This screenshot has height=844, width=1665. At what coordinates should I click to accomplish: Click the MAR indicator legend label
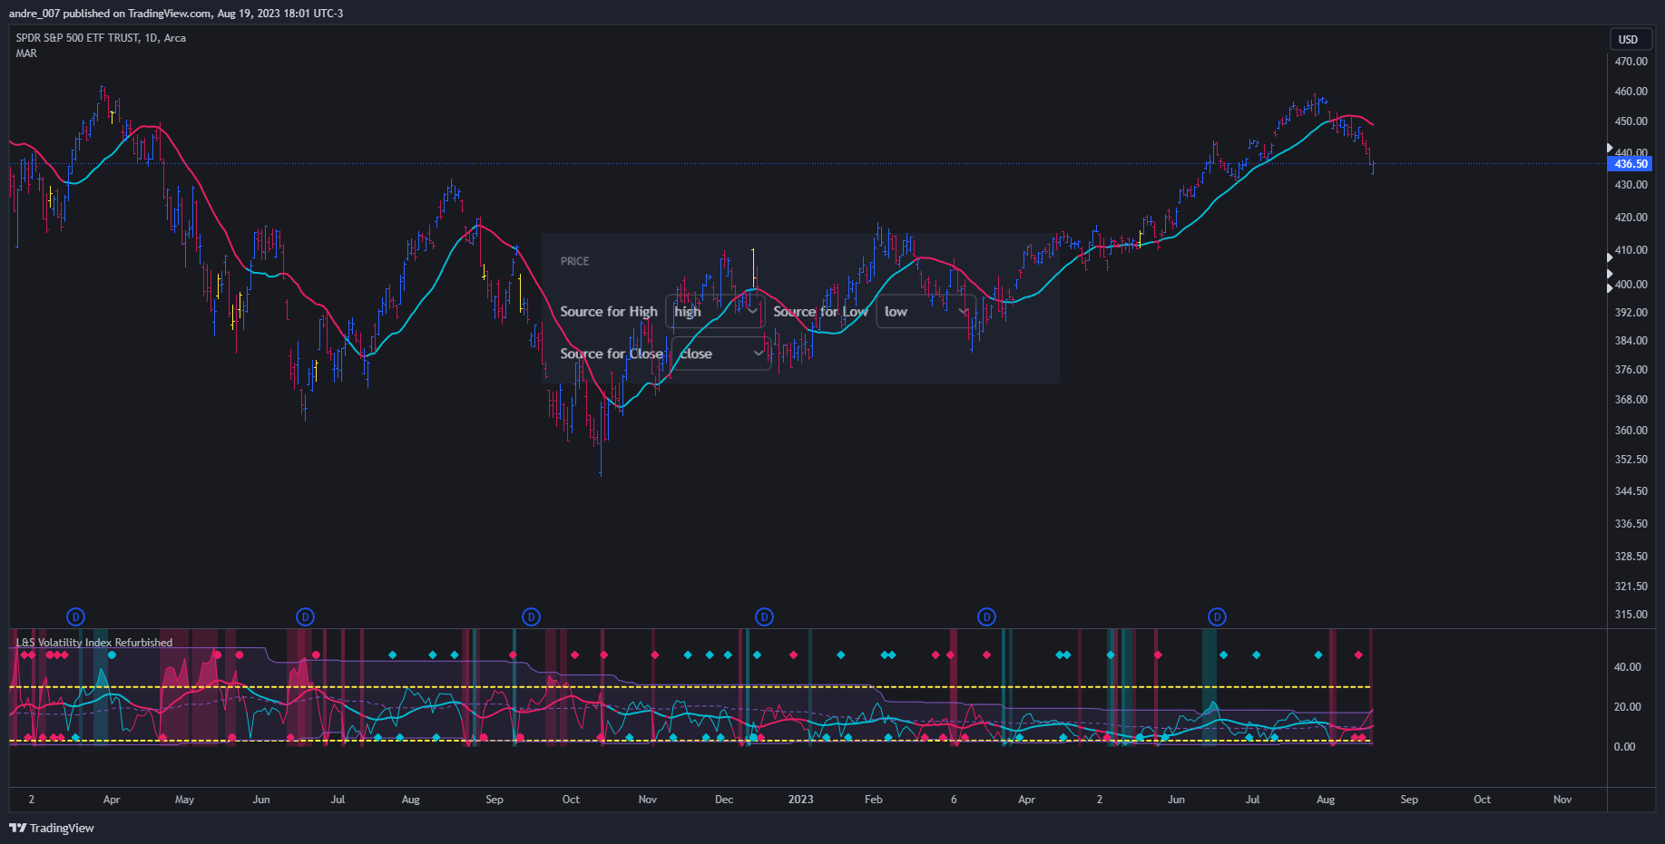click(x=26, y=53)
